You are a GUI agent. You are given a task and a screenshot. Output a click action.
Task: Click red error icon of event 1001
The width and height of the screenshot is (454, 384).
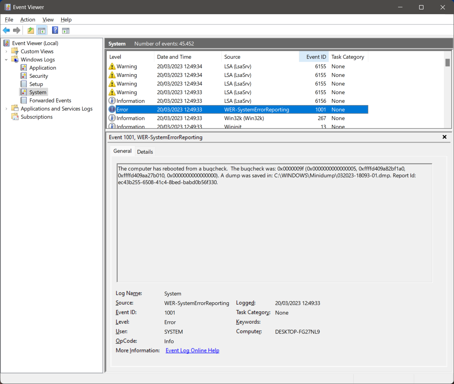click(x=112, y=109)
